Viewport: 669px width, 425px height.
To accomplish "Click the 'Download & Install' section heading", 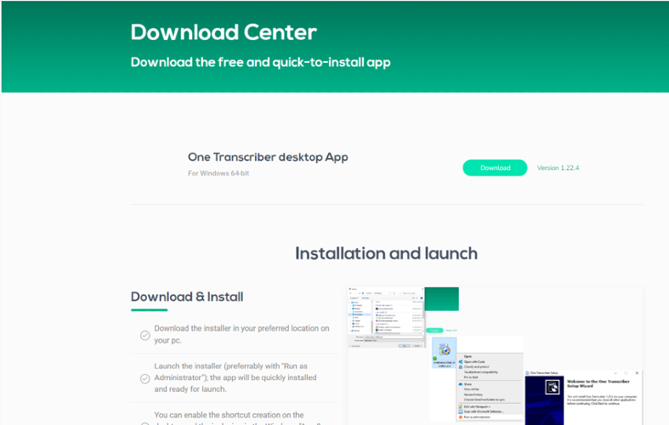I will pos(187,297).
